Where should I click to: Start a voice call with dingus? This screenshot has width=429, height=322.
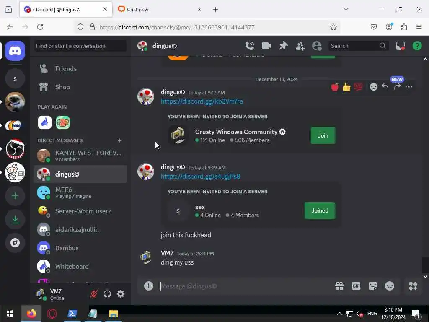250,46
